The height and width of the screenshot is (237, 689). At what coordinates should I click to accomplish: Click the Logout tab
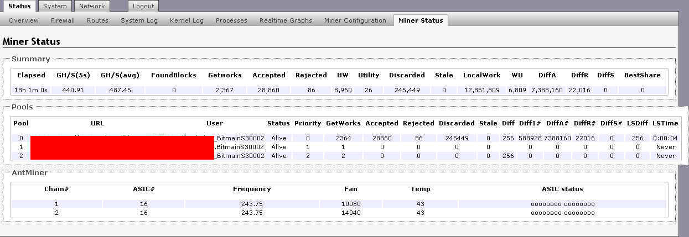click(x=143, y=6)
